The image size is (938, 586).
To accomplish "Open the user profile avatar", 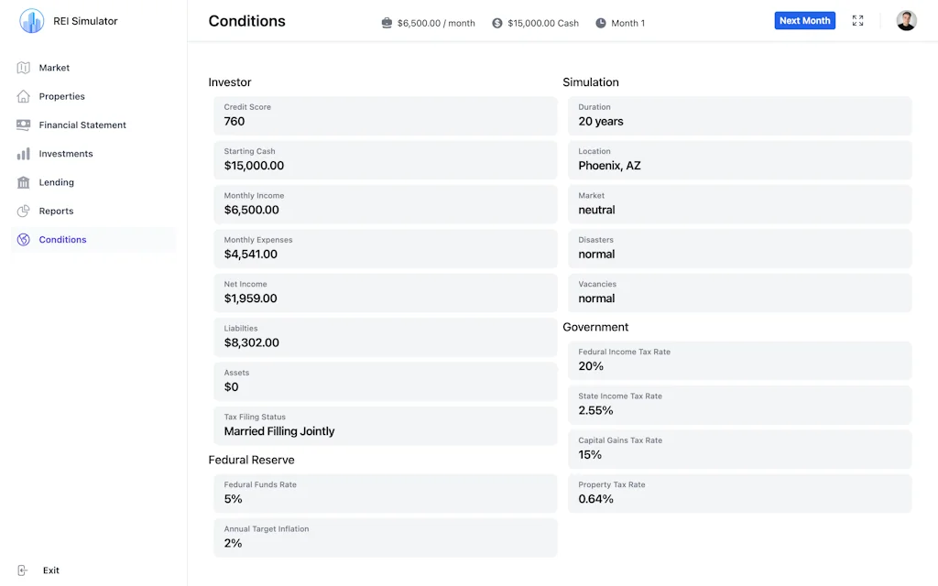I will (906, 21).
